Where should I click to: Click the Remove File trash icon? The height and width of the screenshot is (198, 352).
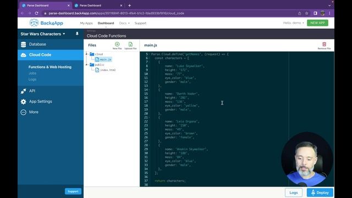tap(324, 44)
